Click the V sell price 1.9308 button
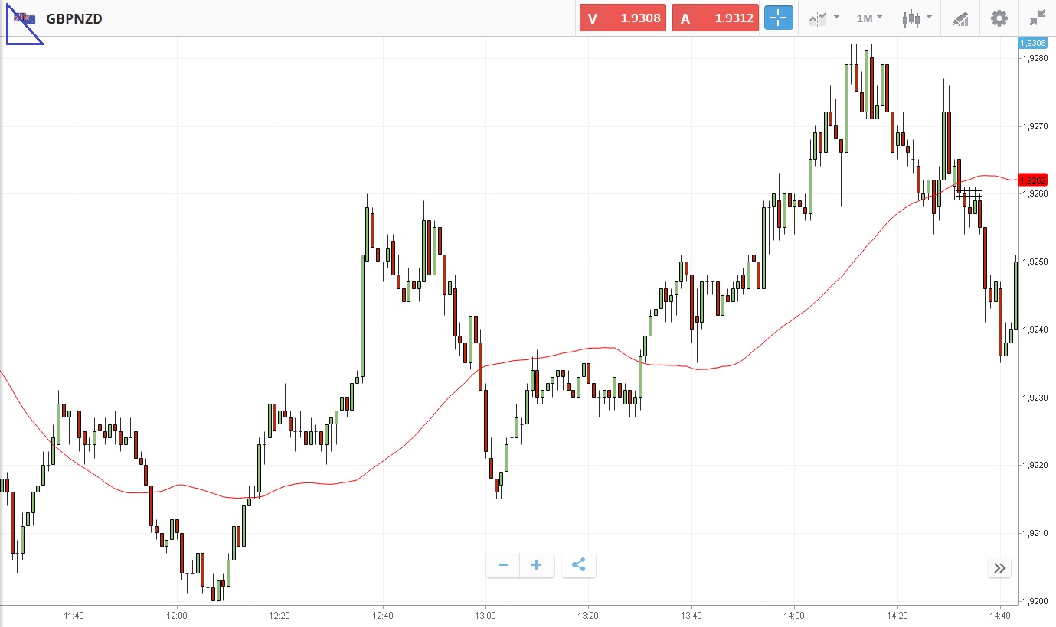Viewport: 1056px width, 627px height. point(623,18)
